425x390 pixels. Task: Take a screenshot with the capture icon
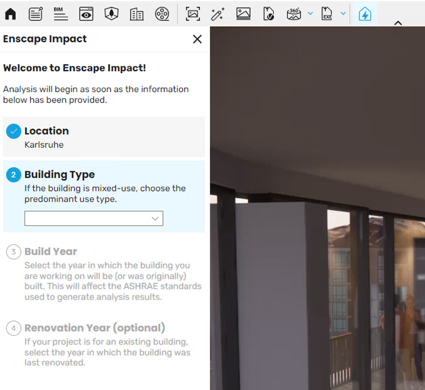coord(193,14)
